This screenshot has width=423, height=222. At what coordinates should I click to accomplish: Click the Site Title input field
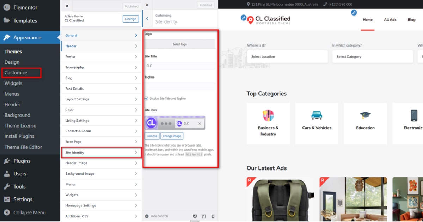180,66
